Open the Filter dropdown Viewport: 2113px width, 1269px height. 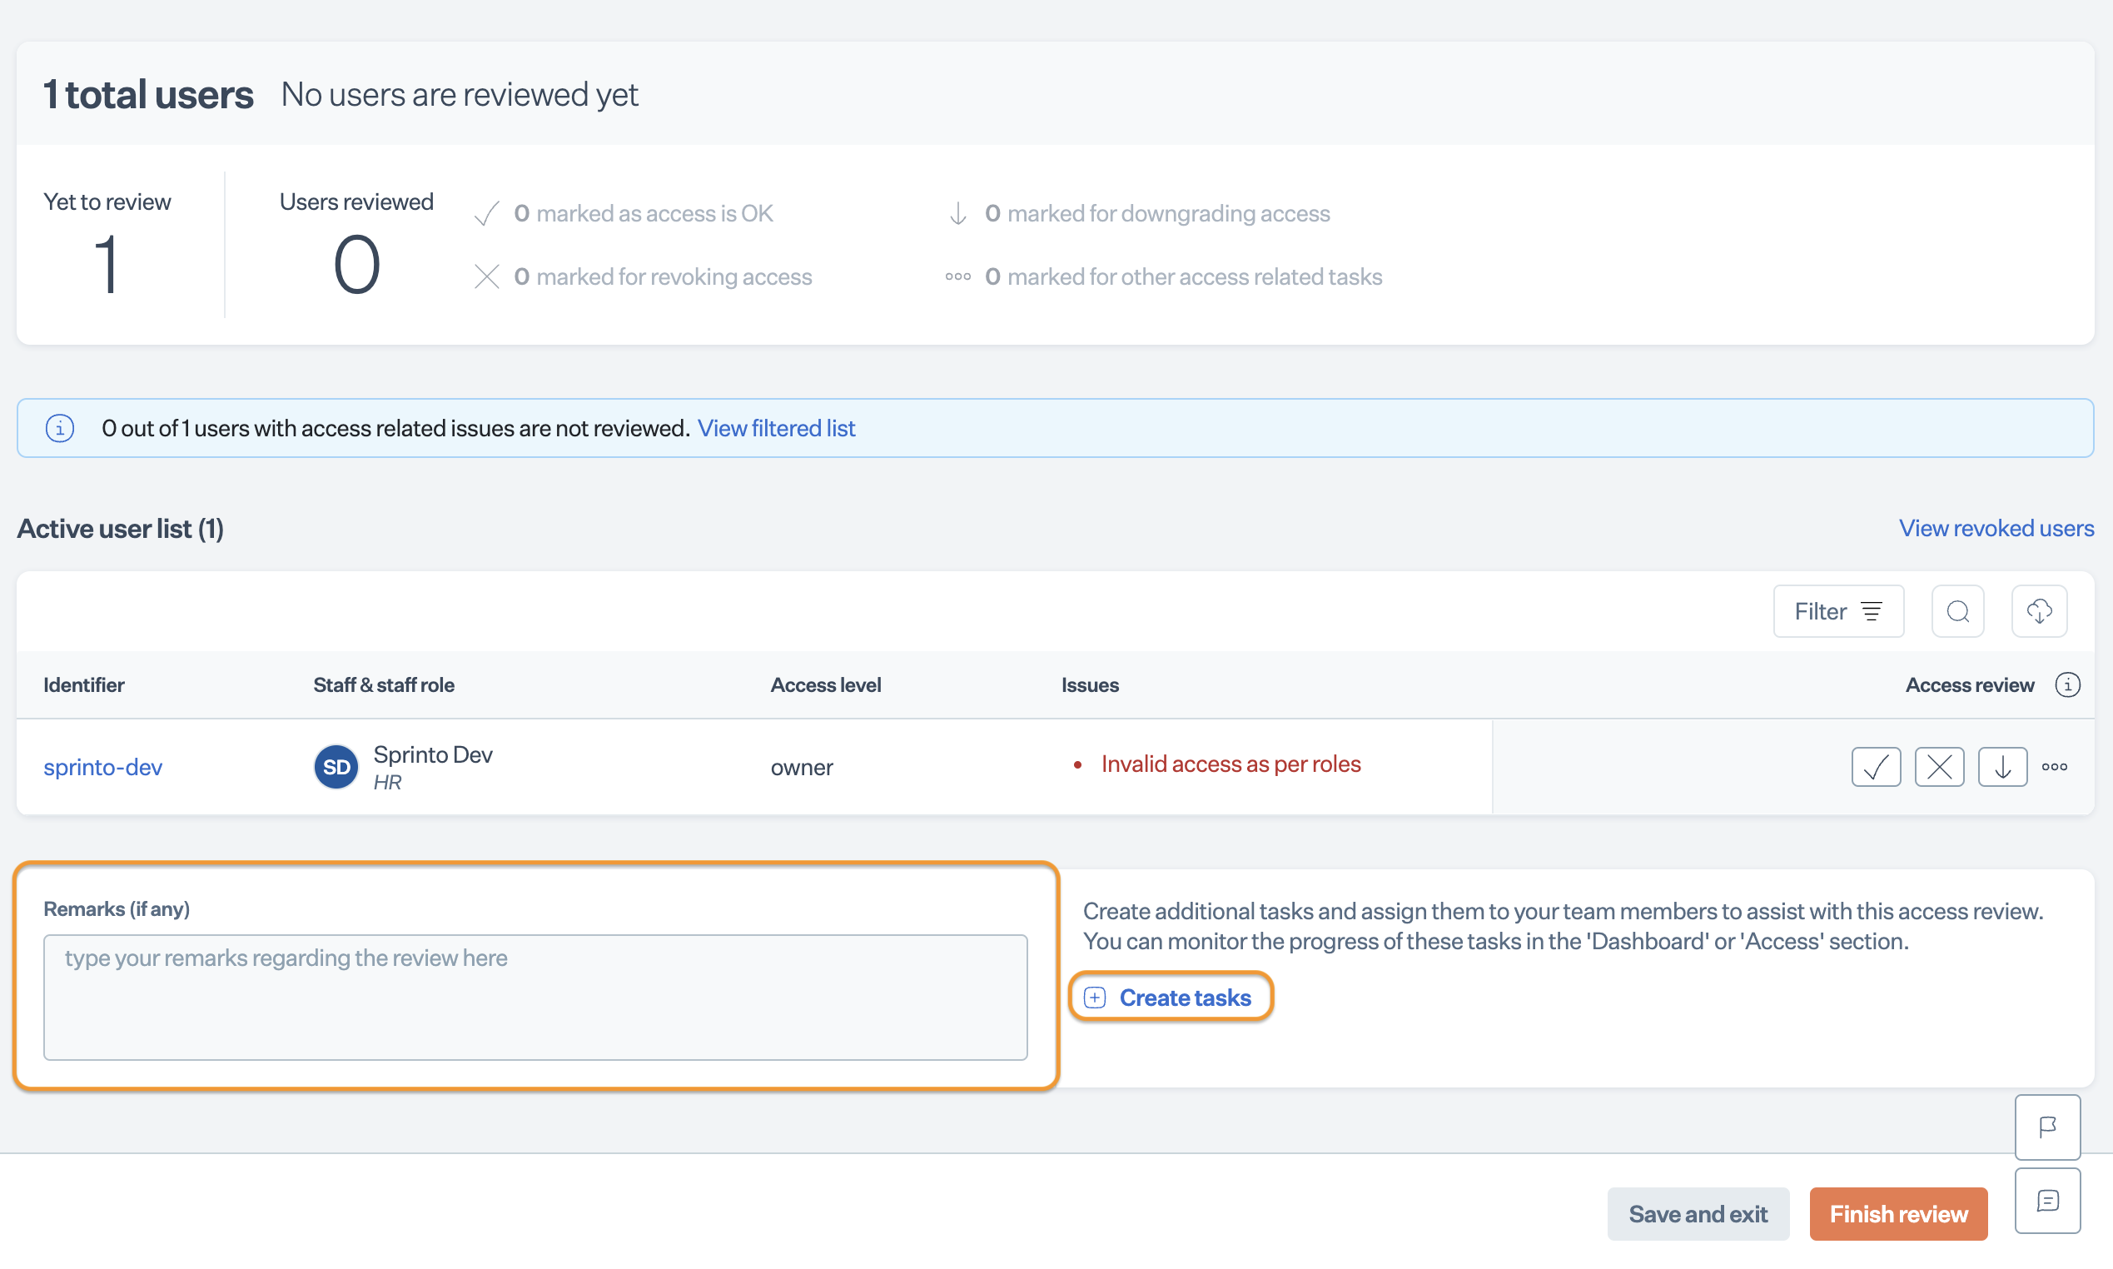pos(1837,611)
